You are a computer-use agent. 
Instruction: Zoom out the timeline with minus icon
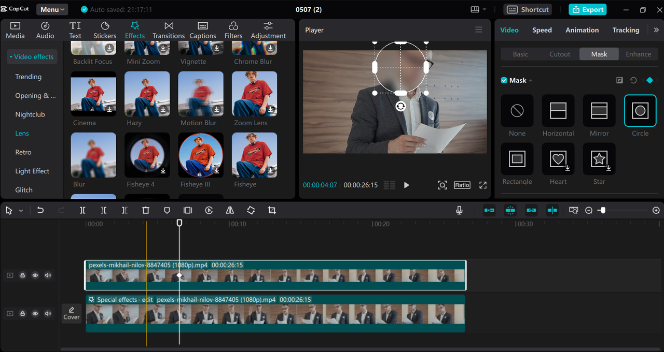point(589,210)
